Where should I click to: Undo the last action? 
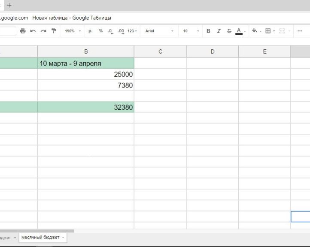tap(33, 31)
